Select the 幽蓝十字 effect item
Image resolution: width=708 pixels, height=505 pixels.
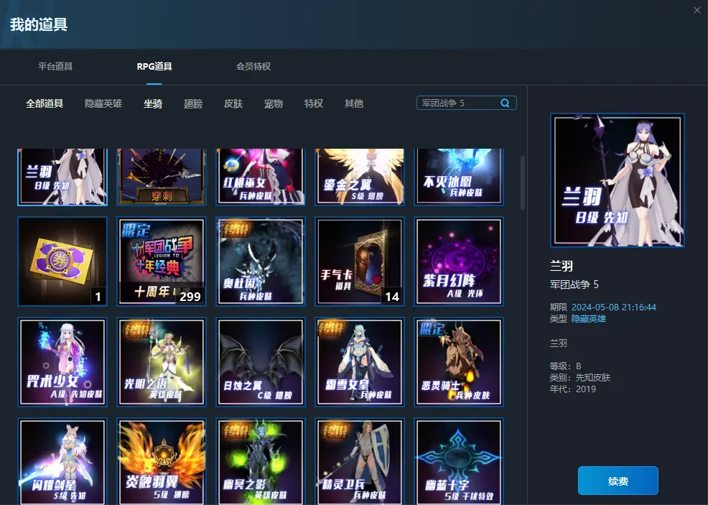(460, 462)
